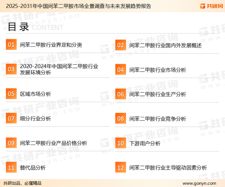Open chapter 间苯二甲胺行业主导驱动因素分析

point(168,168)
